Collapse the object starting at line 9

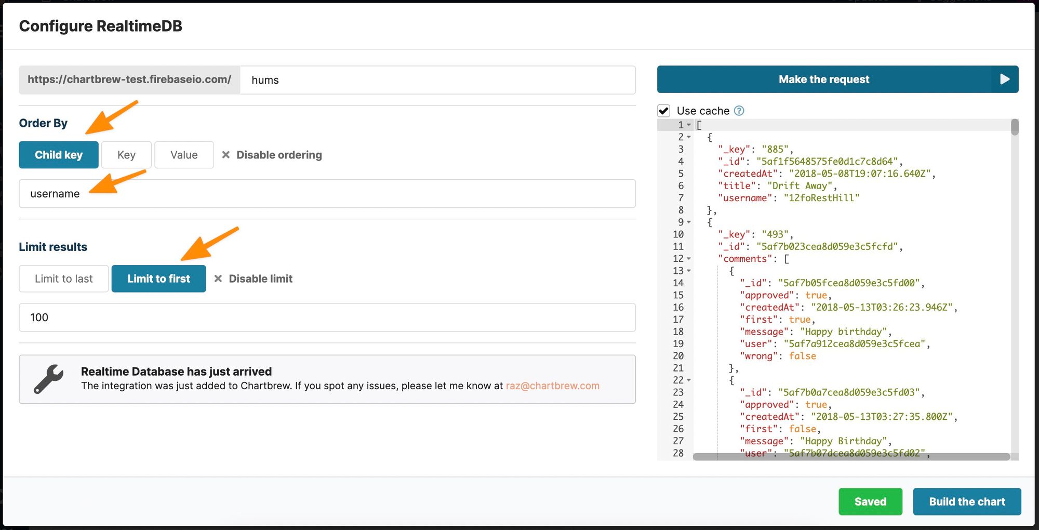point(689,222)
